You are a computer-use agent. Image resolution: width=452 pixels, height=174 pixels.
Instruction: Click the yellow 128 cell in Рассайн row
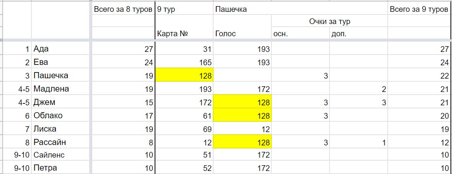coord(242,142)
